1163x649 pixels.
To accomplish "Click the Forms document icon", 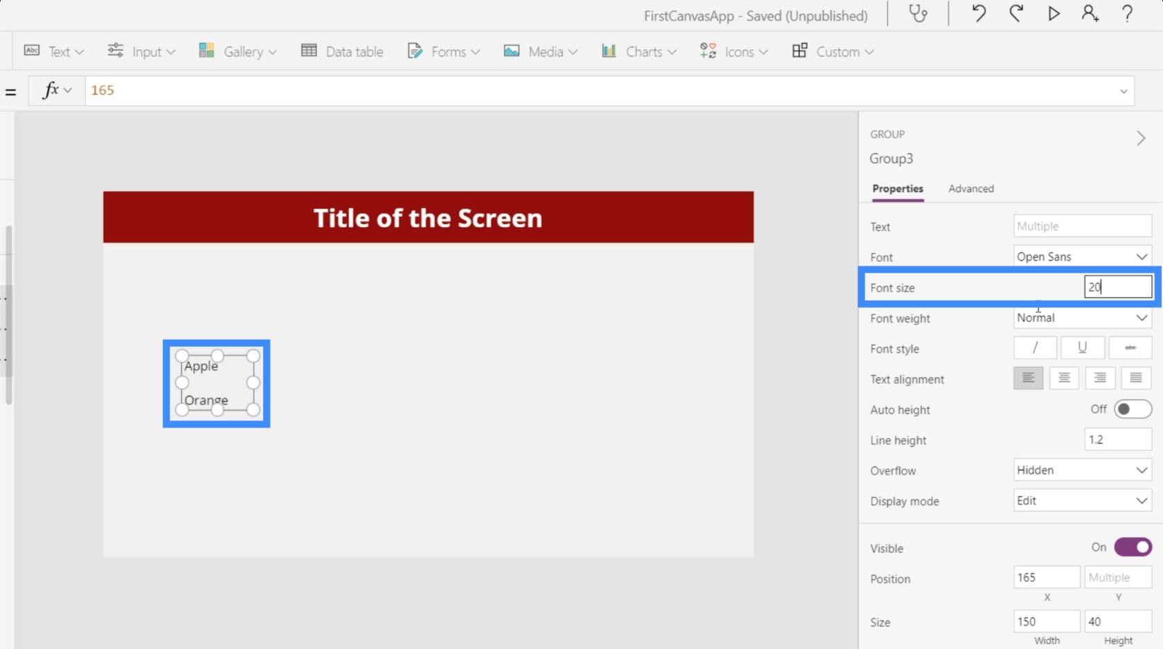I will pos(415,51).
